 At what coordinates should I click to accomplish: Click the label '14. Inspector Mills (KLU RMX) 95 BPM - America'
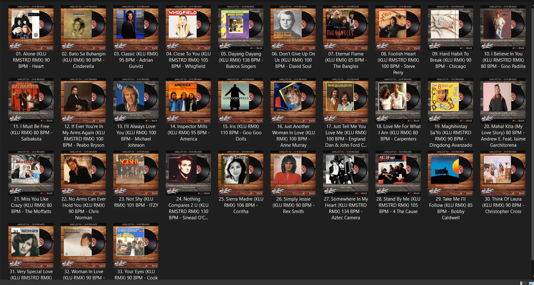pyautogui.click(x=189, y=133)
